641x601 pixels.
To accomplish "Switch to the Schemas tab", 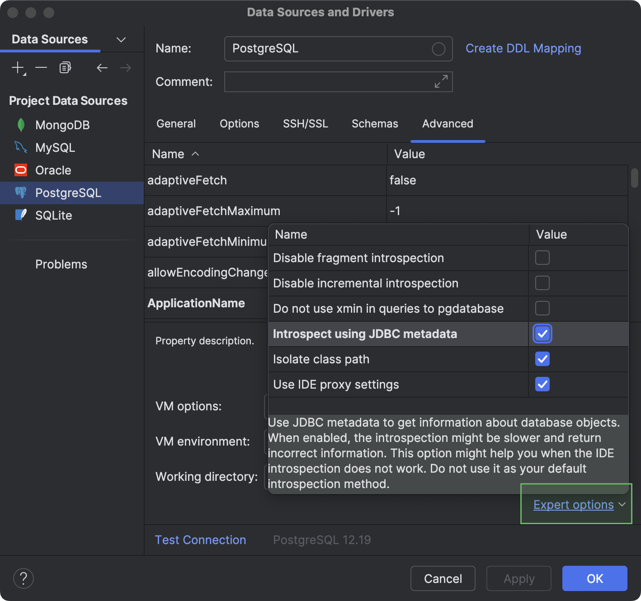I will tap(374, 123).
